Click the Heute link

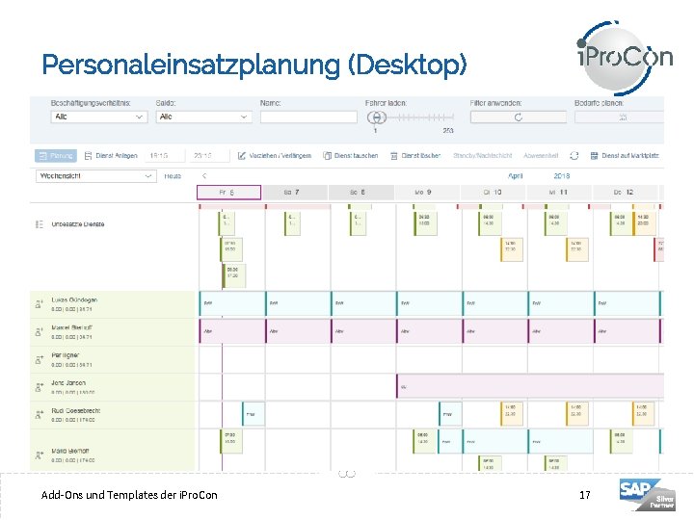(x=173, y=176)
